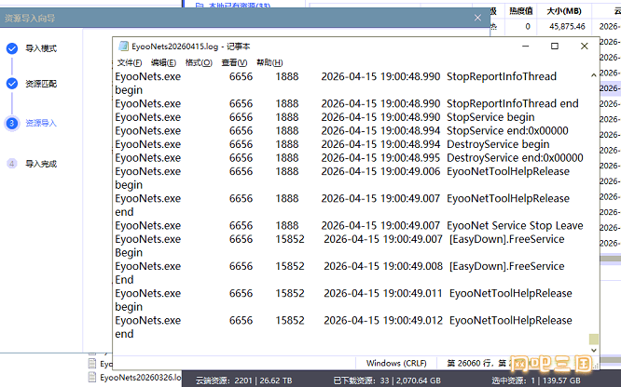Click the 热度值 column header
The width and height of the screenshot is (621, 387).
point(520,11)
